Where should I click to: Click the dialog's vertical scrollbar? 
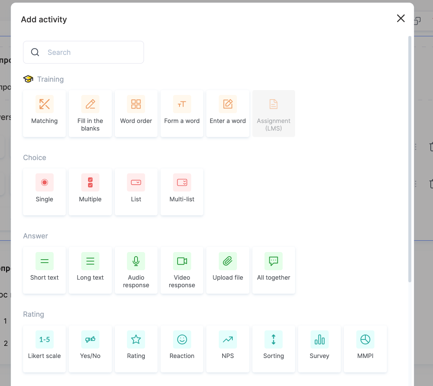410,159
